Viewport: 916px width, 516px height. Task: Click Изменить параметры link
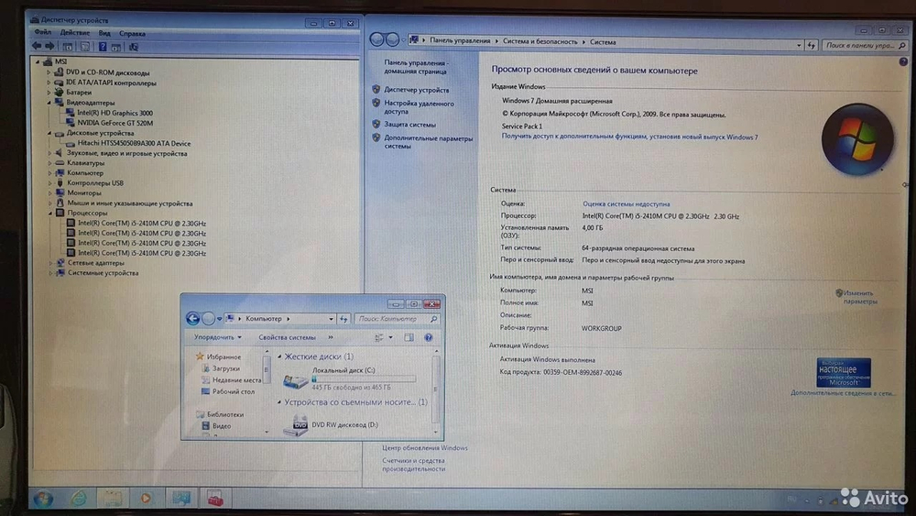pos(859,297)
